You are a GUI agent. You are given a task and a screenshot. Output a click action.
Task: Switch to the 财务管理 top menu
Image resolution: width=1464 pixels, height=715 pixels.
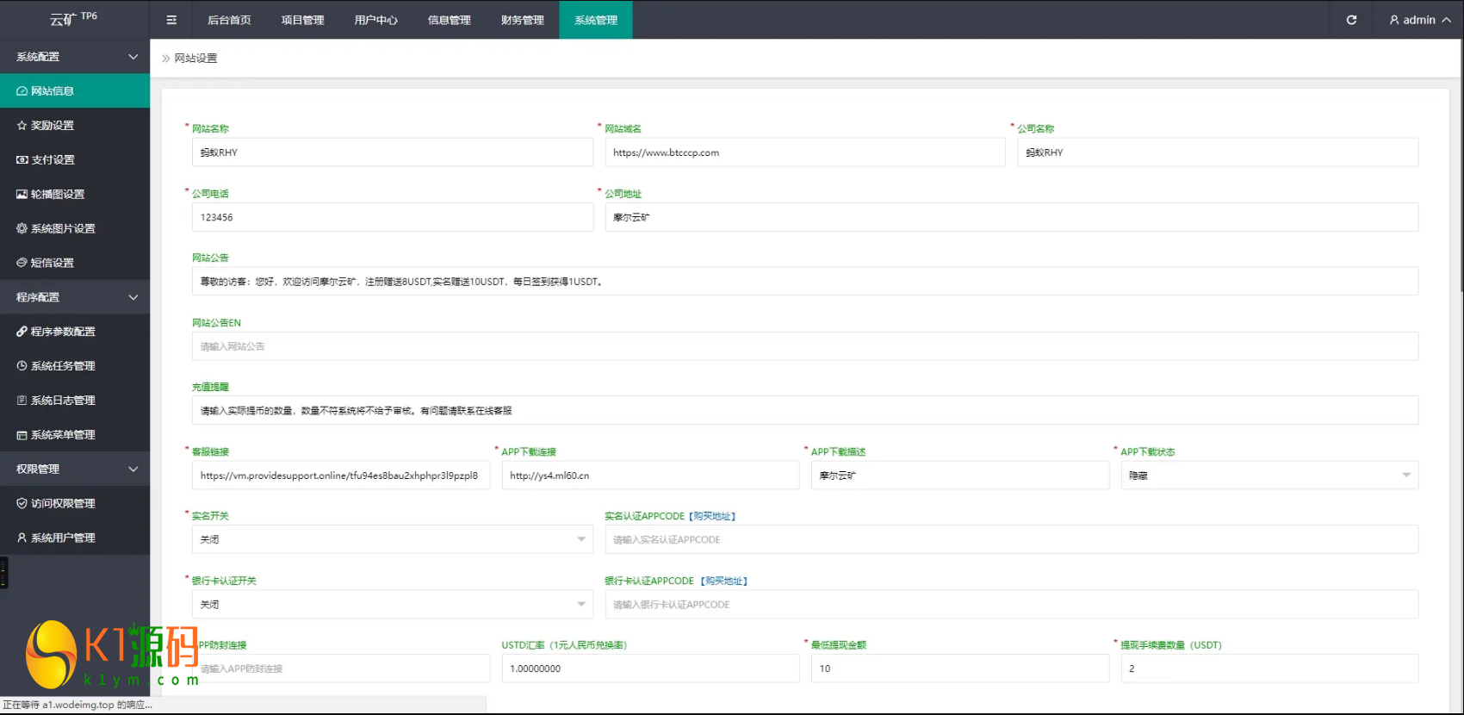[522, 20]
